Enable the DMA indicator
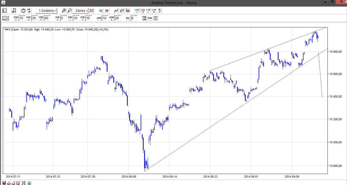Viewport: 347px width, 185px height. [150, 18]
